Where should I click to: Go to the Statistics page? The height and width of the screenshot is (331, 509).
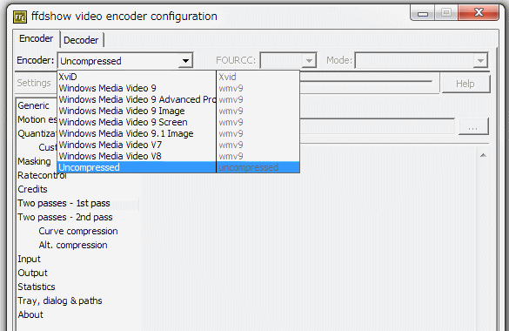[x=37, y=287]
